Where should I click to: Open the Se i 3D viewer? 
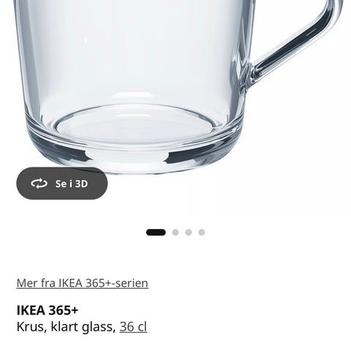[62, 184]
